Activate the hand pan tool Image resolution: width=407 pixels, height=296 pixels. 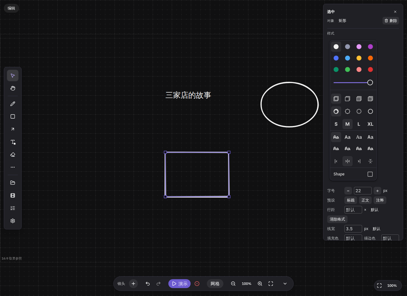point(13,88)
